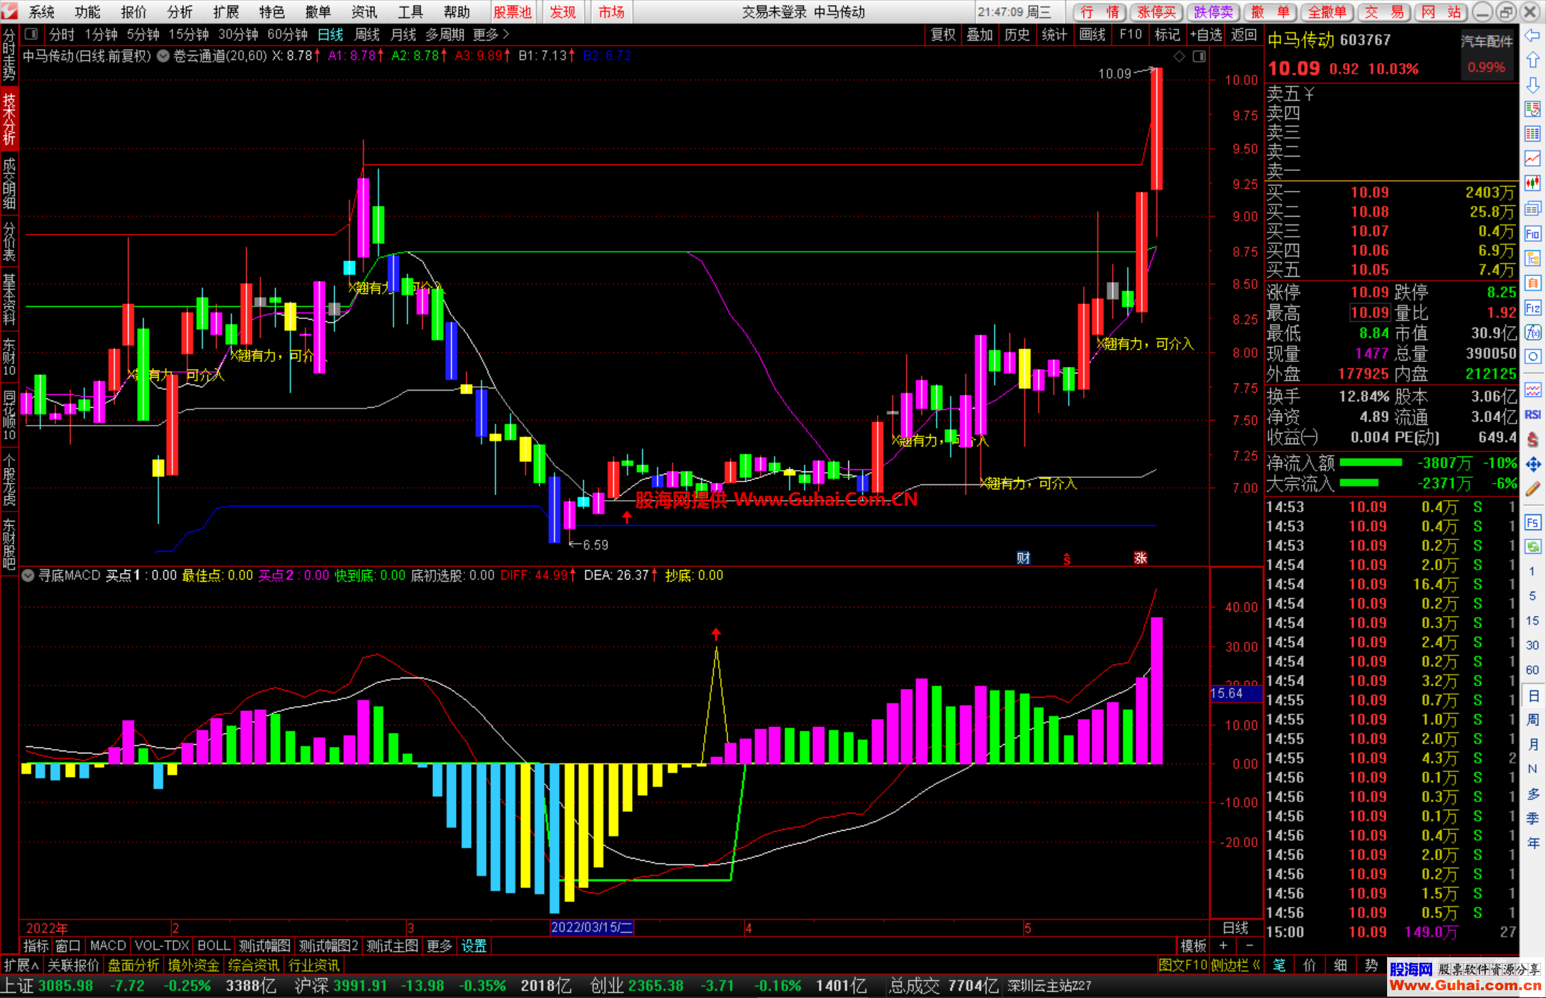The height and width of the screenshot is (998, 1546).
Task: Open the 分析 menu
Action: [x=180, y=12]
